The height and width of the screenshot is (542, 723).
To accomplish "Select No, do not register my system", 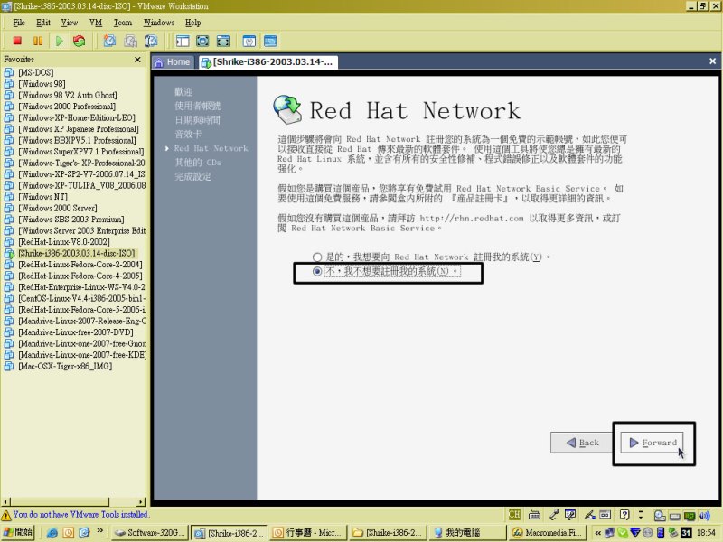I will [x=317, y=271].
